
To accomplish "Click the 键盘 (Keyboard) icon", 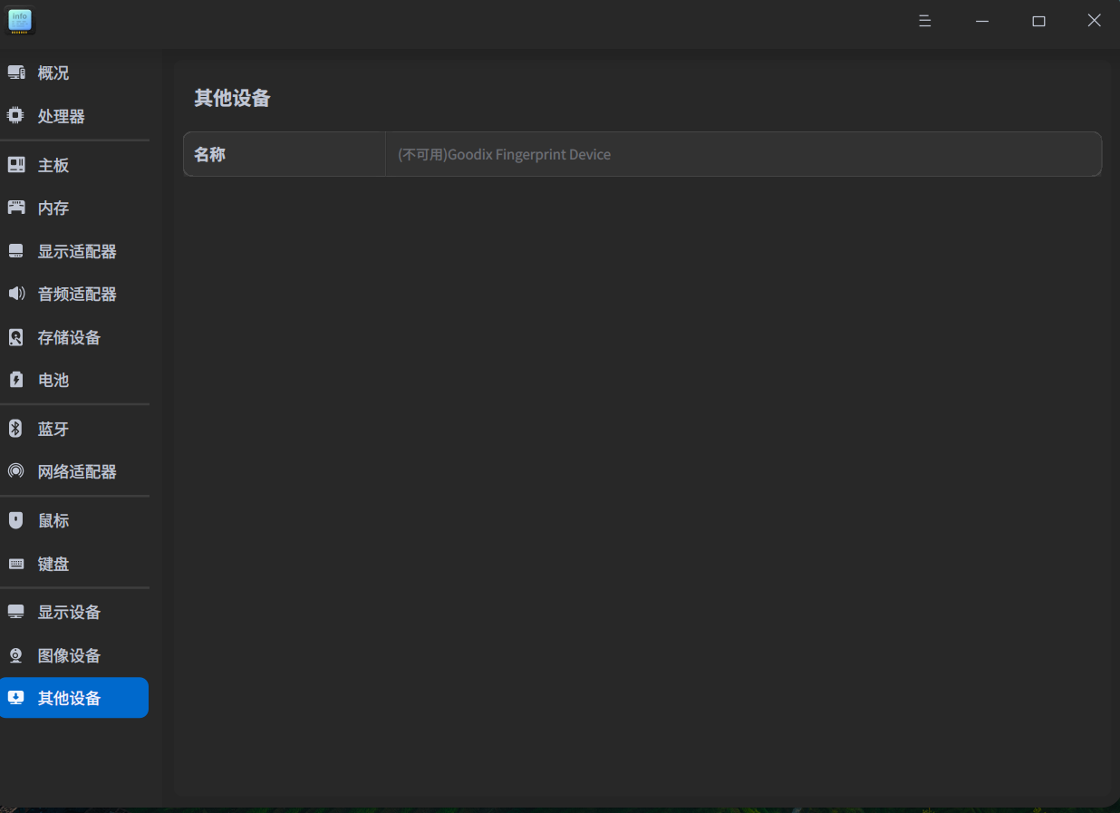I will pyautogui.click(x=14, y=563).
